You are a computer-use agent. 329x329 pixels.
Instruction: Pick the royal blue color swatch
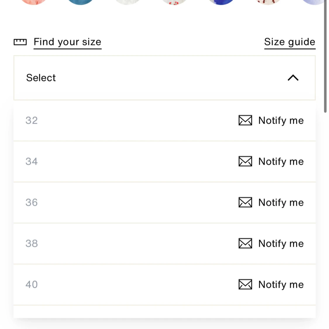point(221,1)
